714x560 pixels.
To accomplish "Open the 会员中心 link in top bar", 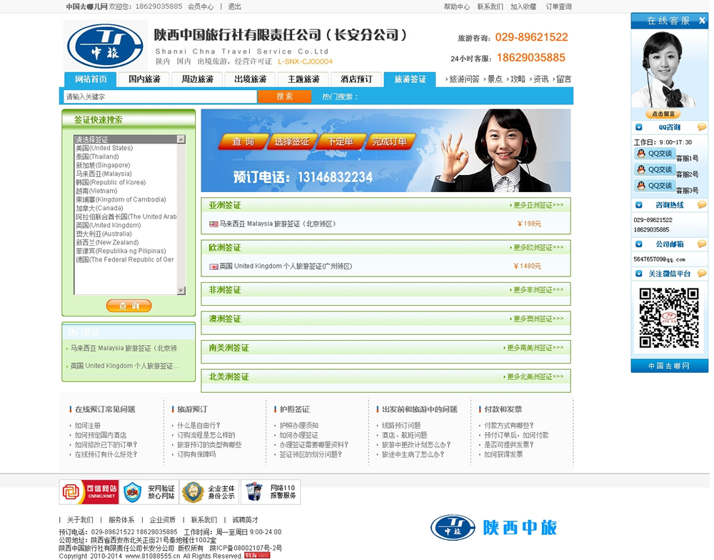I will pyautogui.click(x=201, y=7).
